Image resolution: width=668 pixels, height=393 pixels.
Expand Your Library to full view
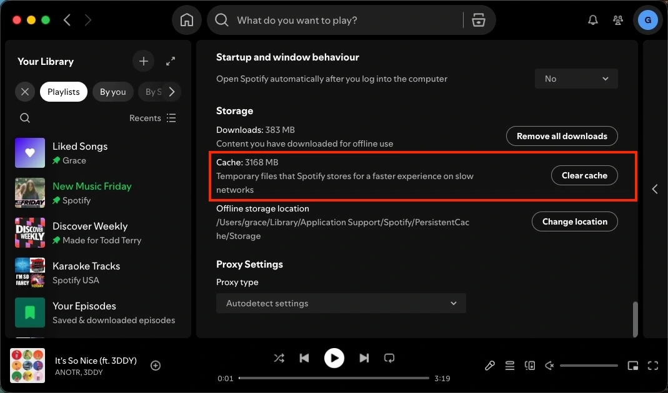(171, 61)
